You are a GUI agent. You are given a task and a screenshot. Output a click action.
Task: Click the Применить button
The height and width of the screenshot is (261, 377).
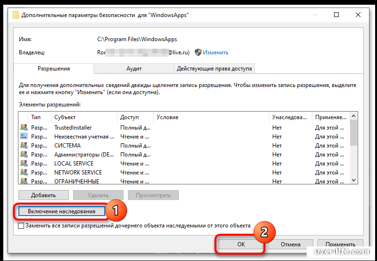click(340, 244)
